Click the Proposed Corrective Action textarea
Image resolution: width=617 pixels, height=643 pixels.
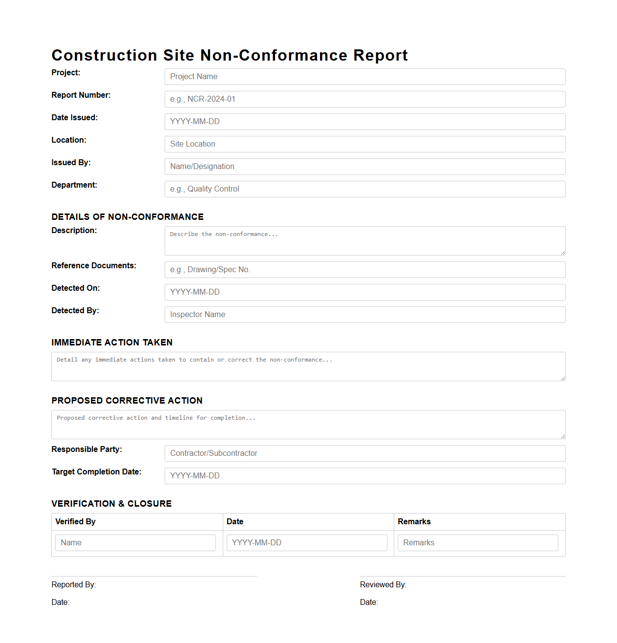(308, 424)
